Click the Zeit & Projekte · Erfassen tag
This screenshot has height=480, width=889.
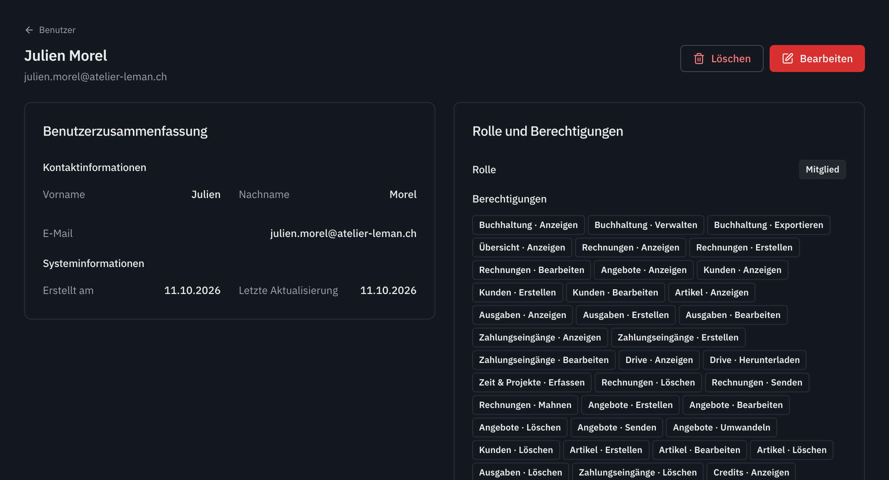(532, 382)
